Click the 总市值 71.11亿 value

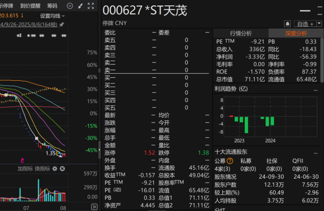point(255,79)
